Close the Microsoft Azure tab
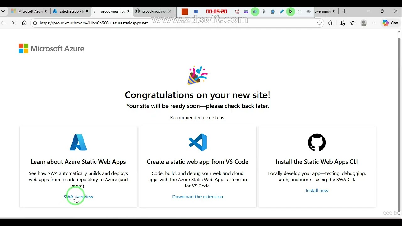Screen dimensions: 402x226 point(46,11)
